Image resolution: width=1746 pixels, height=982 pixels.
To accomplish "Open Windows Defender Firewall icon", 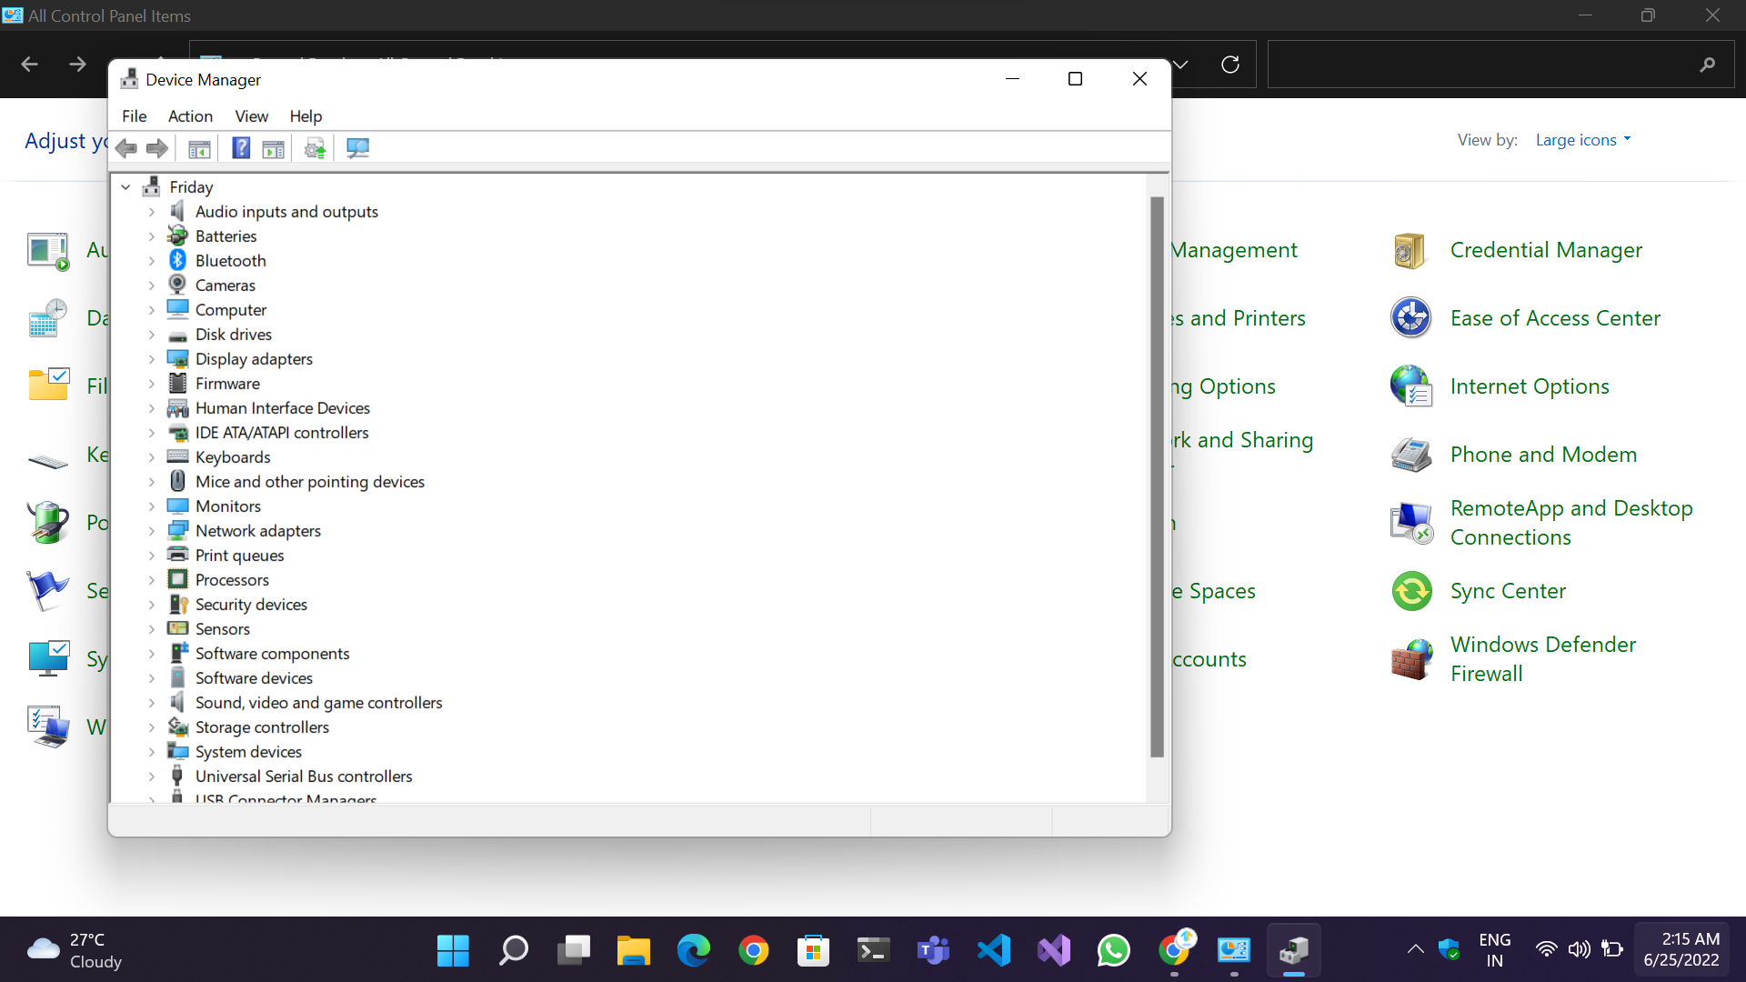I will pyautogui.click(x=1410, y=659).
